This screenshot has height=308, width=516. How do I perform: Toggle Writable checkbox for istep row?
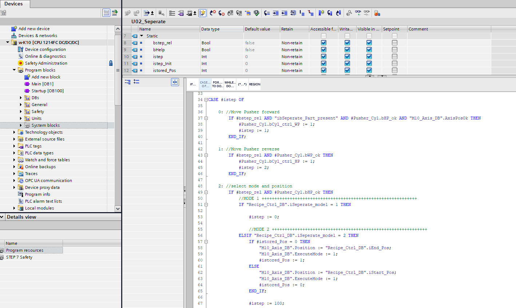(x=347, y=57)
